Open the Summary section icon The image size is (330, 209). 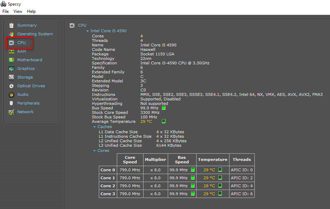[x=11, y=25]
